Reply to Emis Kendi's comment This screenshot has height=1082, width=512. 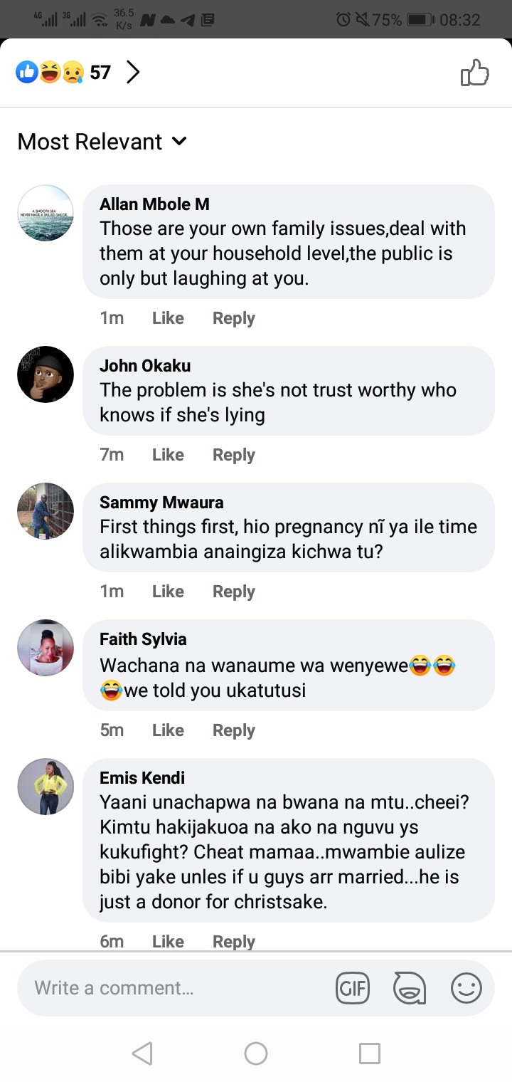[233, 941]
